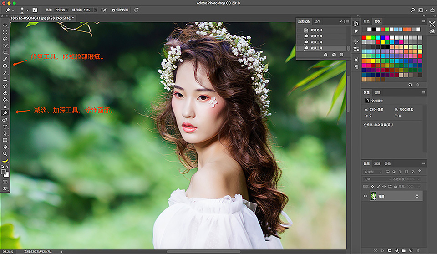Select the Rectangular Marquee tool
The width and height of the screenshot is (437, 254).
tap(5, 32)
